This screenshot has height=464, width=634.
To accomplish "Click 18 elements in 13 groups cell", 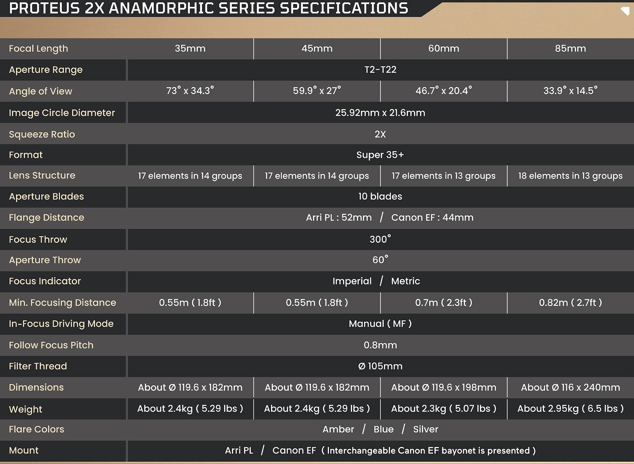I will [x=570, y=176].
